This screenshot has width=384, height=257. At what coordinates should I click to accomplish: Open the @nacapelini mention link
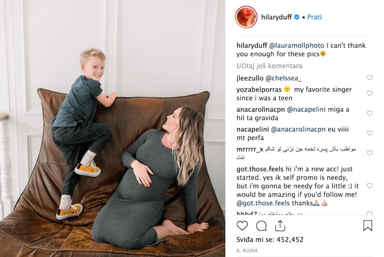coord(306,109)
